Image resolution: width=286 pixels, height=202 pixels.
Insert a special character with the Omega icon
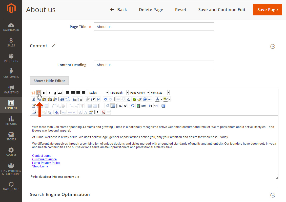(133, 106)
